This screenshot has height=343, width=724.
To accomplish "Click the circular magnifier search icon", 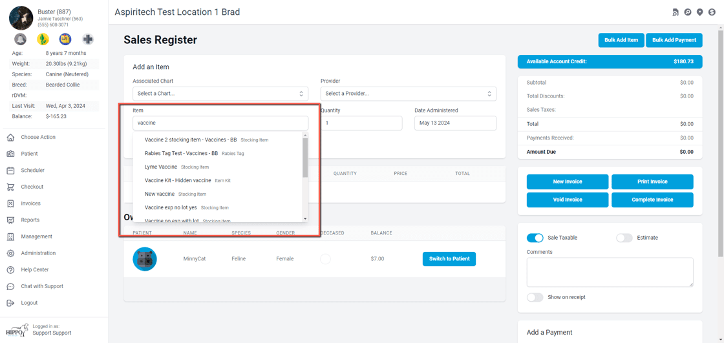I will 688,12.
